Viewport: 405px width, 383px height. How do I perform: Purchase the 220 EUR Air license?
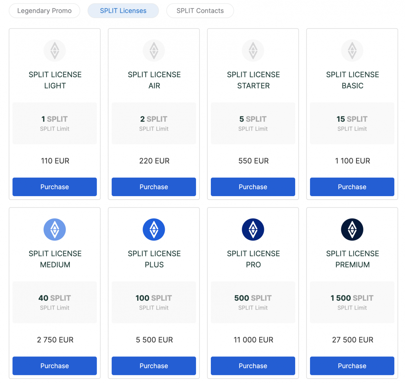tap(154, 187)
